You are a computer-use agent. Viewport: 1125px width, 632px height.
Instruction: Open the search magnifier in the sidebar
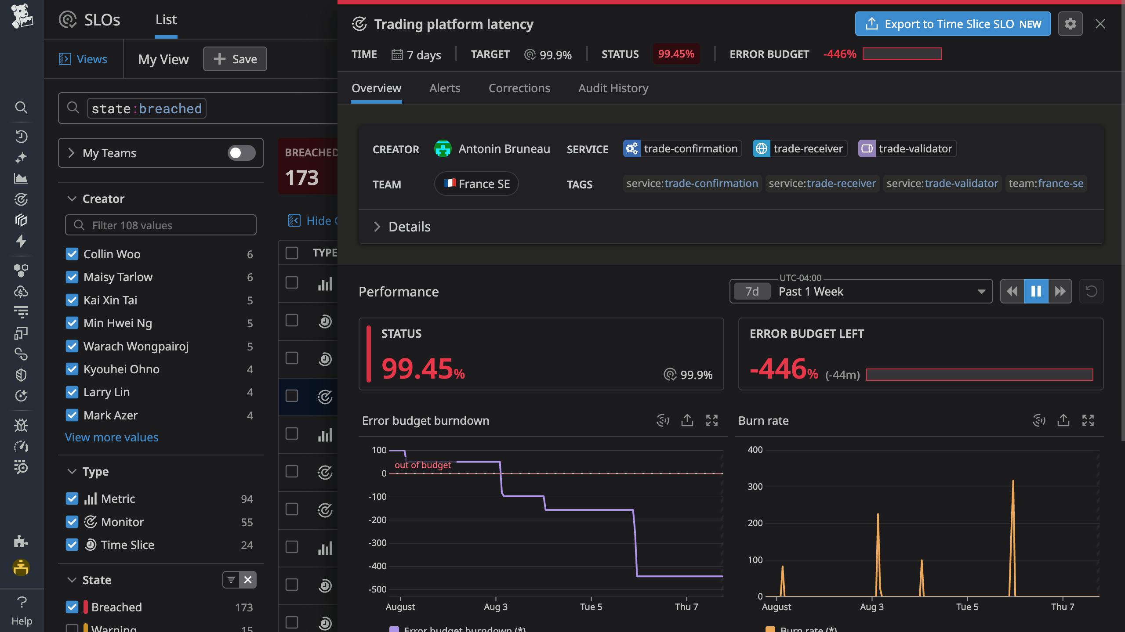pos(21,108)
